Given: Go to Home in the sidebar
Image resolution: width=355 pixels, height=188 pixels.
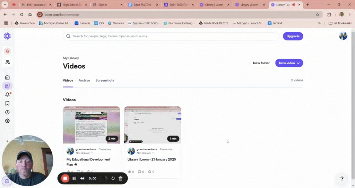Looking at the screenshot, I should [x=7, y=77].
